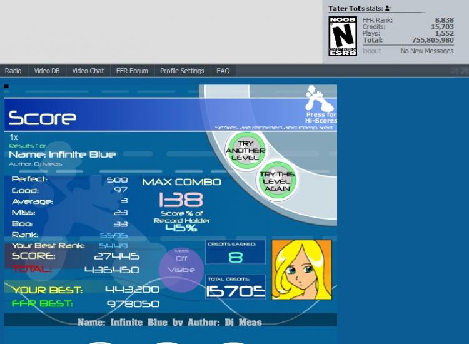Viewport: 469px width, 344px height.
Task: Click the logout link
Action: point(372,51)
